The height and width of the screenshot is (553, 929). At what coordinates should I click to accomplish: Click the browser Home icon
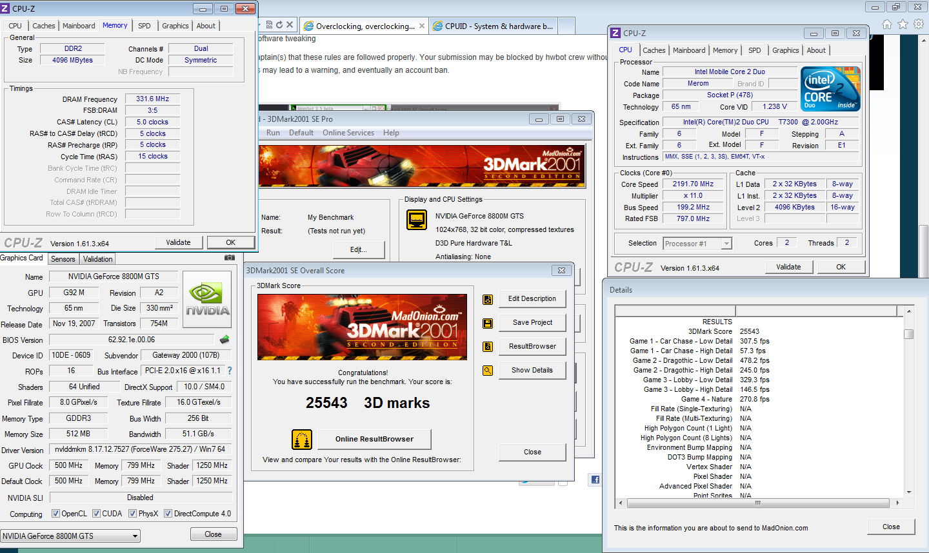point(887,24)
